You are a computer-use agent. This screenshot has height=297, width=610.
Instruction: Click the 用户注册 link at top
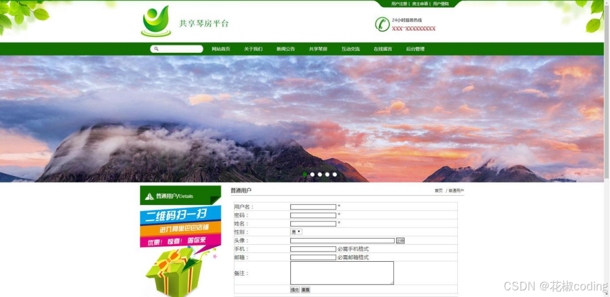[399, 4]
